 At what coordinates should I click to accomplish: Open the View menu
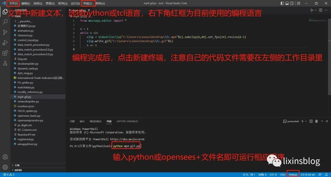[50, 3]
